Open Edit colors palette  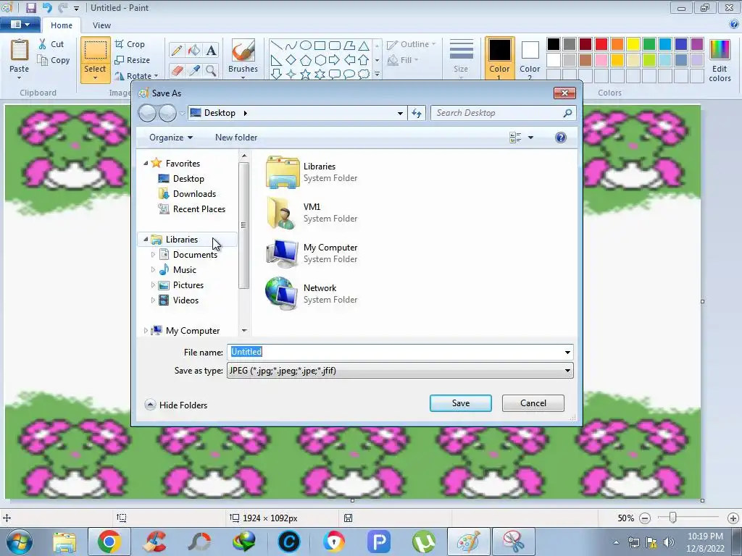pyautogui.click(x=720, y=61)
